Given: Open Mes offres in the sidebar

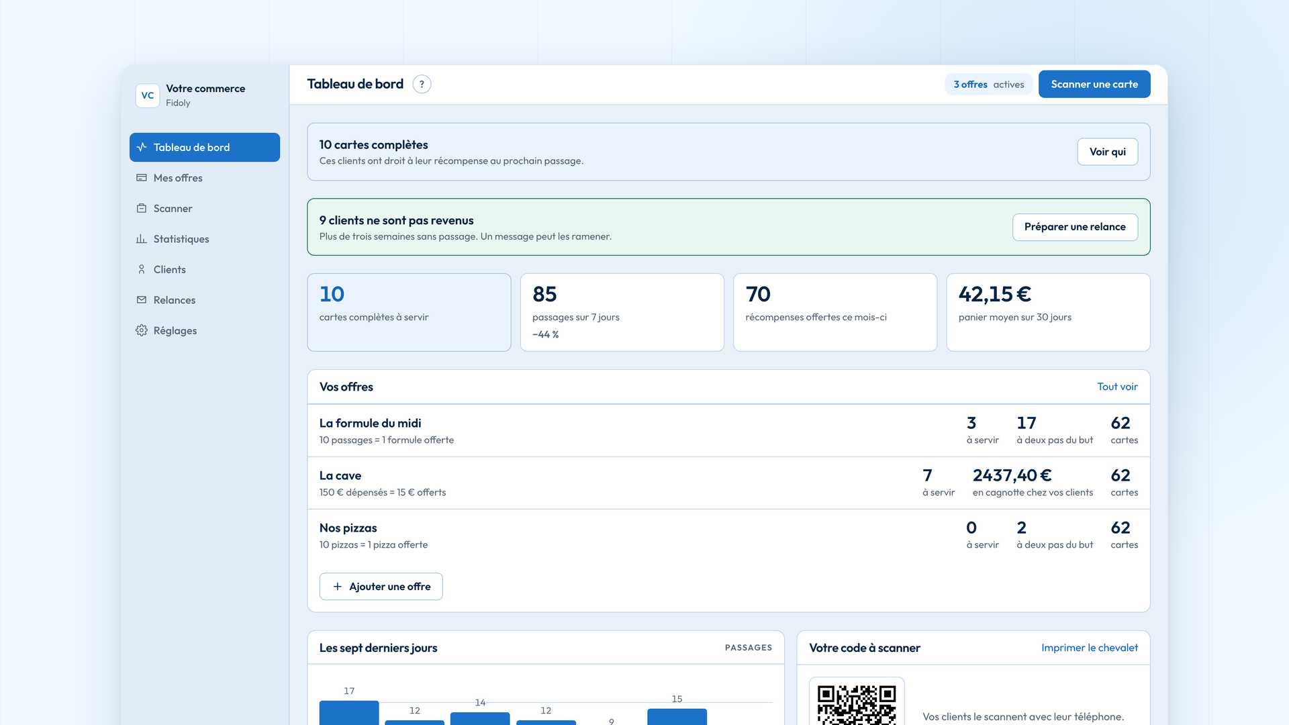Looking at the screenshot, I should point(205,178).
